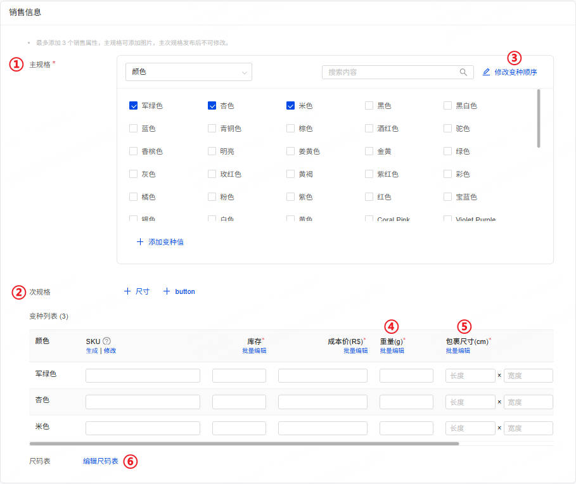Click SKU input for 军绿色 row
The image size is (576, 484).
click(143, 376)
